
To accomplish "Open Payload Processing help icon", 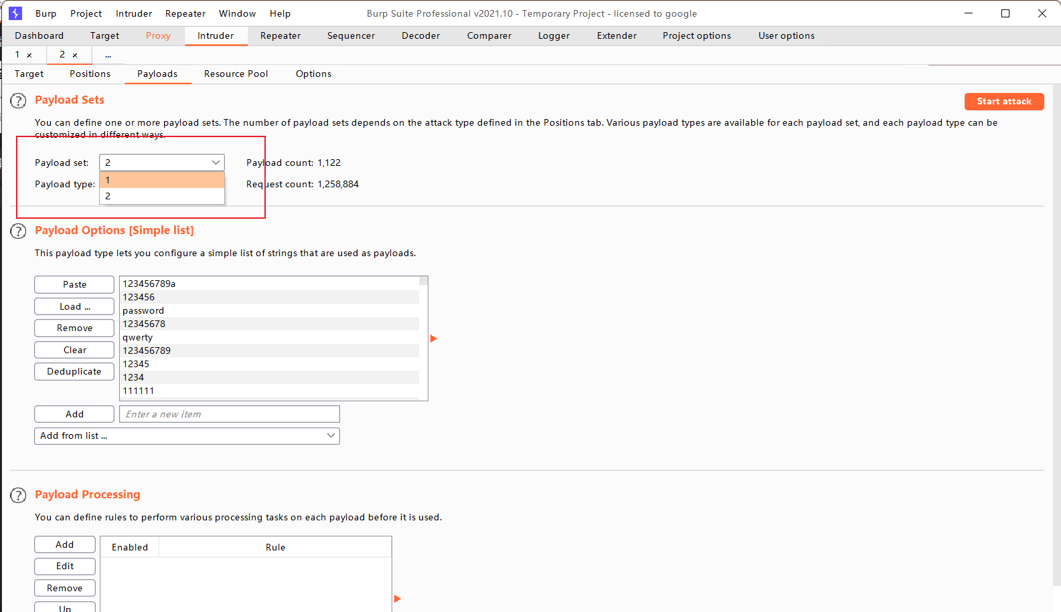I will (18, 496).
